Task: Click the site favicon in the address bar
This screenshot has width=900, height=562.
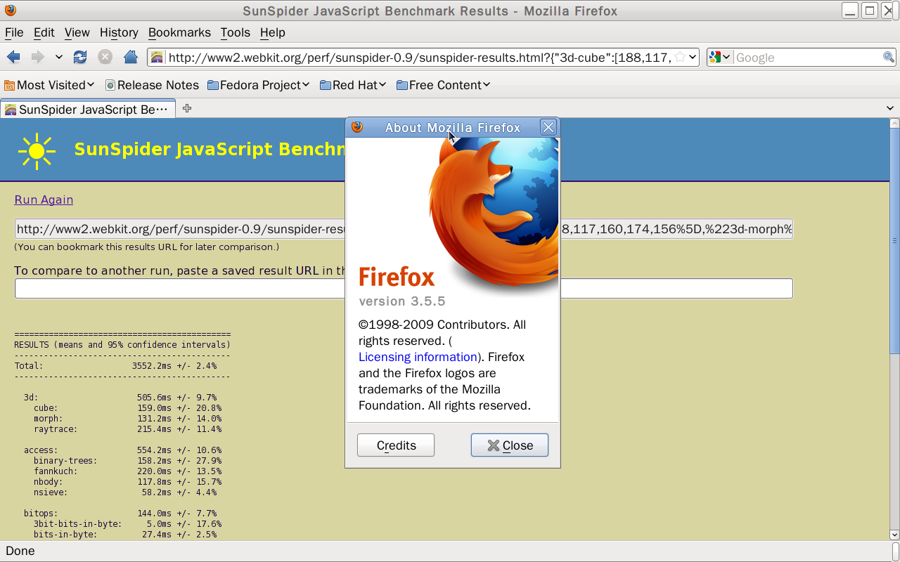Action: click(157, 58)
